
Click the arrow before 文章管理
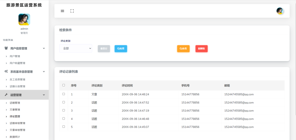pyautogui.click(x=6, y=110)
